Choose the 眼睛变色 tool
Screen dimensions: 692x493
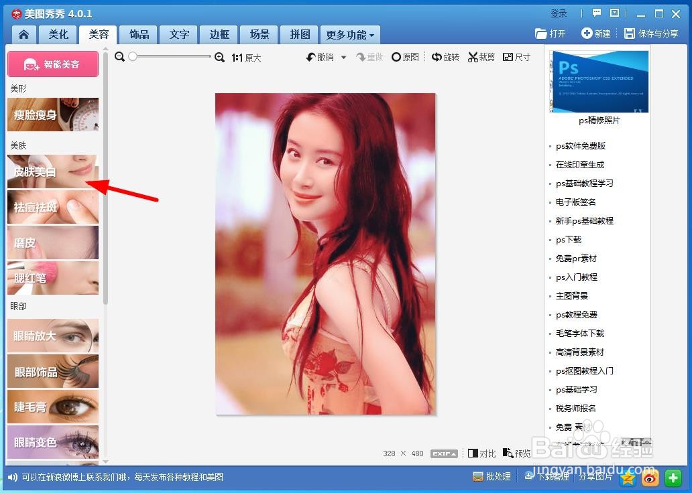(52, 442)
